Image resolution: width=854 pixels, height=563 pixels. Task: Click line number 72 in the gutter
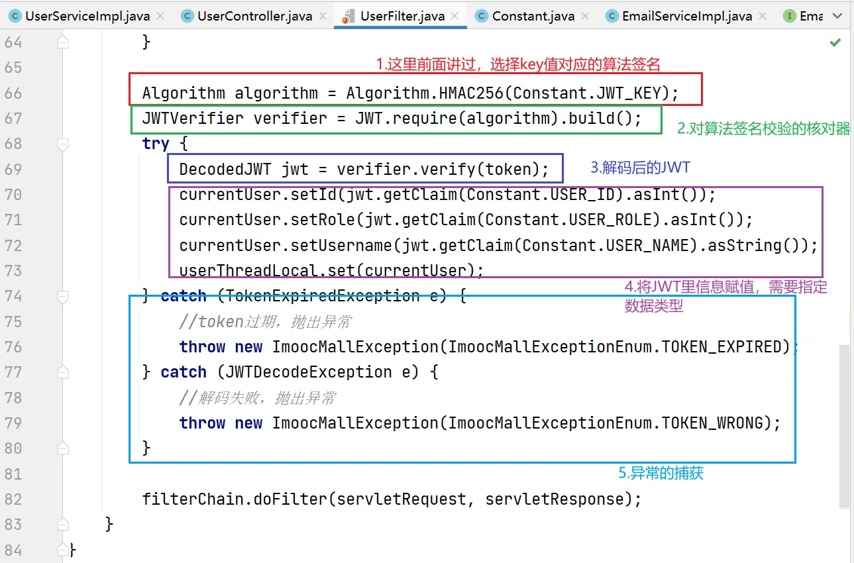[x=13, y=246]
